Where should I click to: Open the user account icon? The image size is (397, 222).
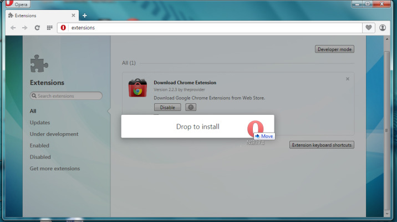(x=383, y=27)
